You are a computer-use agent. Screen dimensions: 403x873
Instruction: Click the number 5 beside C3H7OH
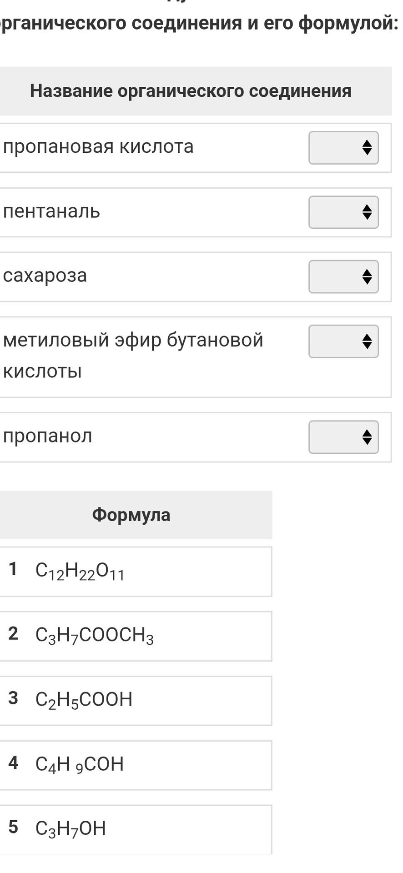point(13,827)
